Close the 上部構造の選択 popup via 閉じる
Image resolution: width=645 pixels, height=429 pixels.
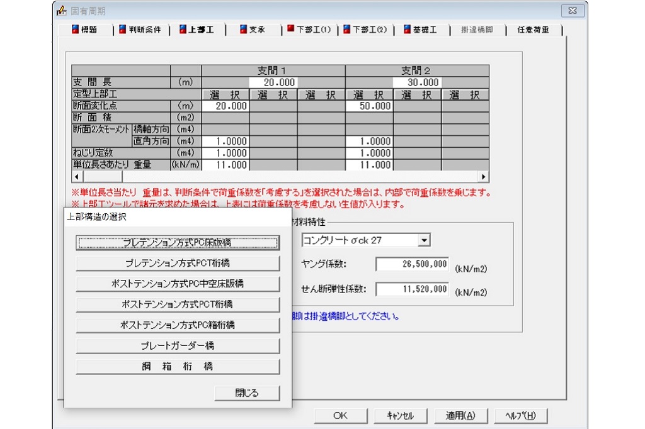pyautogui.click(x=247, y=393)
